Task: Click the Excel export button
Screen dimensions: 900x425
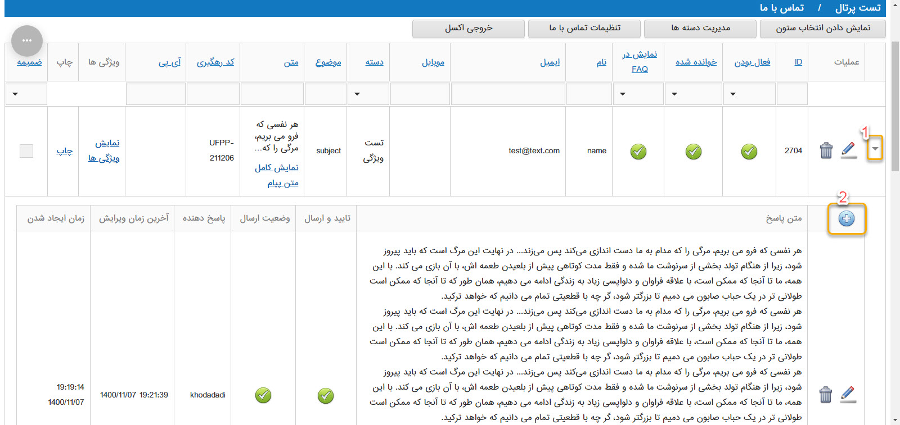Action: 468,28
